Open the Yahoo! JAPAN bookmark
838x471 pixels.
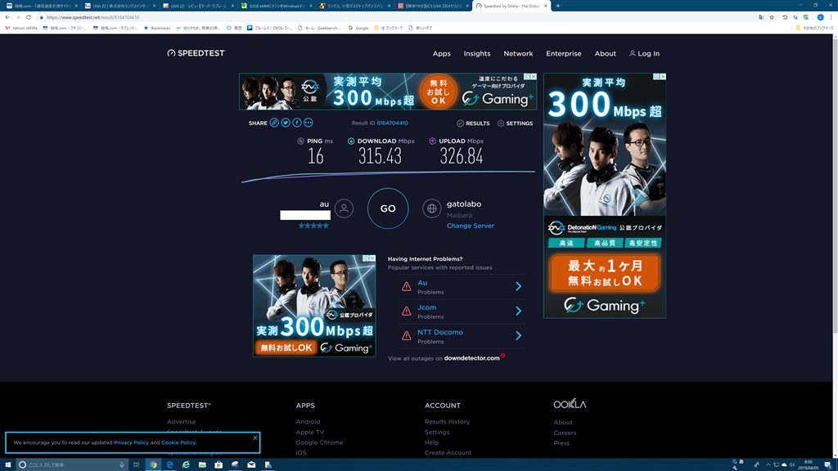click(x=20, y=28)
